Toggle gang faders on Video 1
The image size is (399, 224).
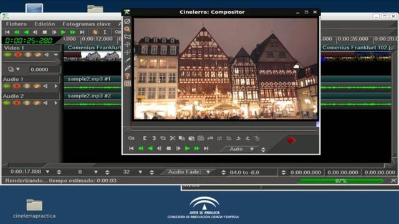click(x=28, y=55)
